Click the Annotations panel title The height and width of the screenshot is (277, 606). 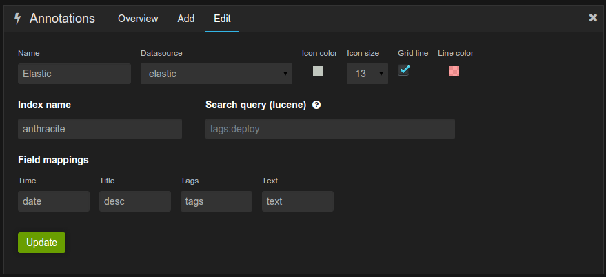(62, 19)
